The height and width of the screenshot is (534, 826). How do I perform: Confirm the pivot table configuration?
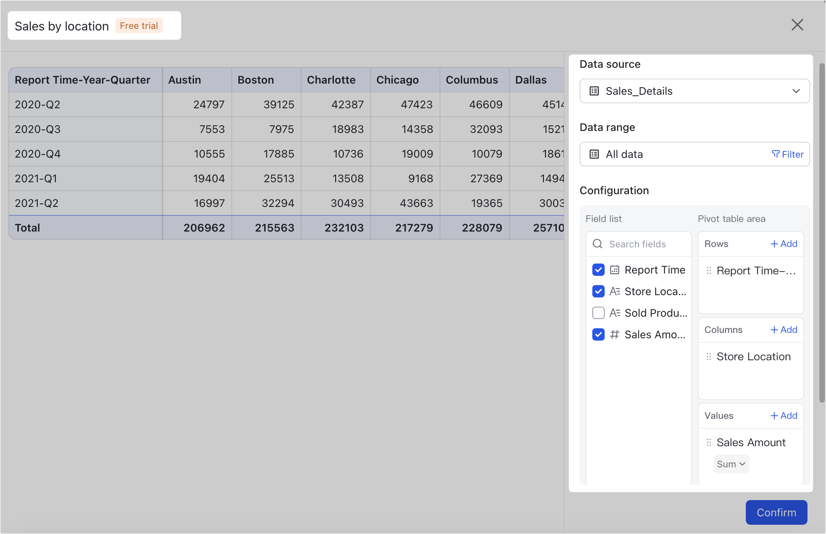click(x=776, y=512)
